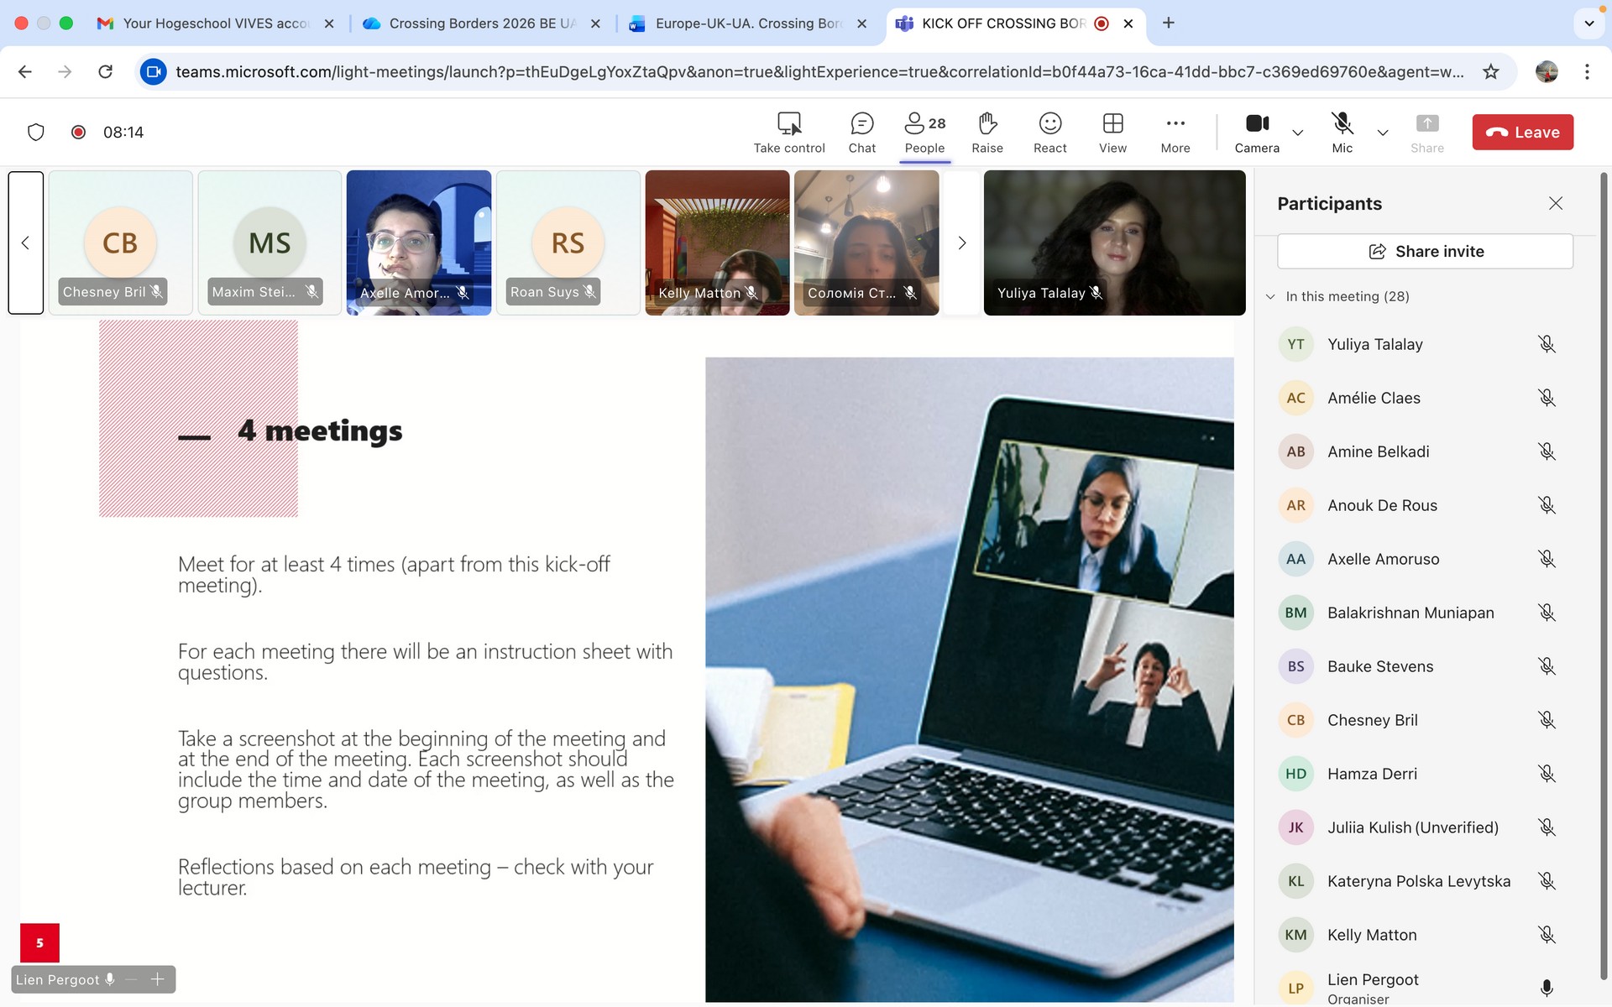Switch to the Hogeschool VIVES Gmail tab
Viewport: 1612px width, 1007px height.
pos(215,23)
